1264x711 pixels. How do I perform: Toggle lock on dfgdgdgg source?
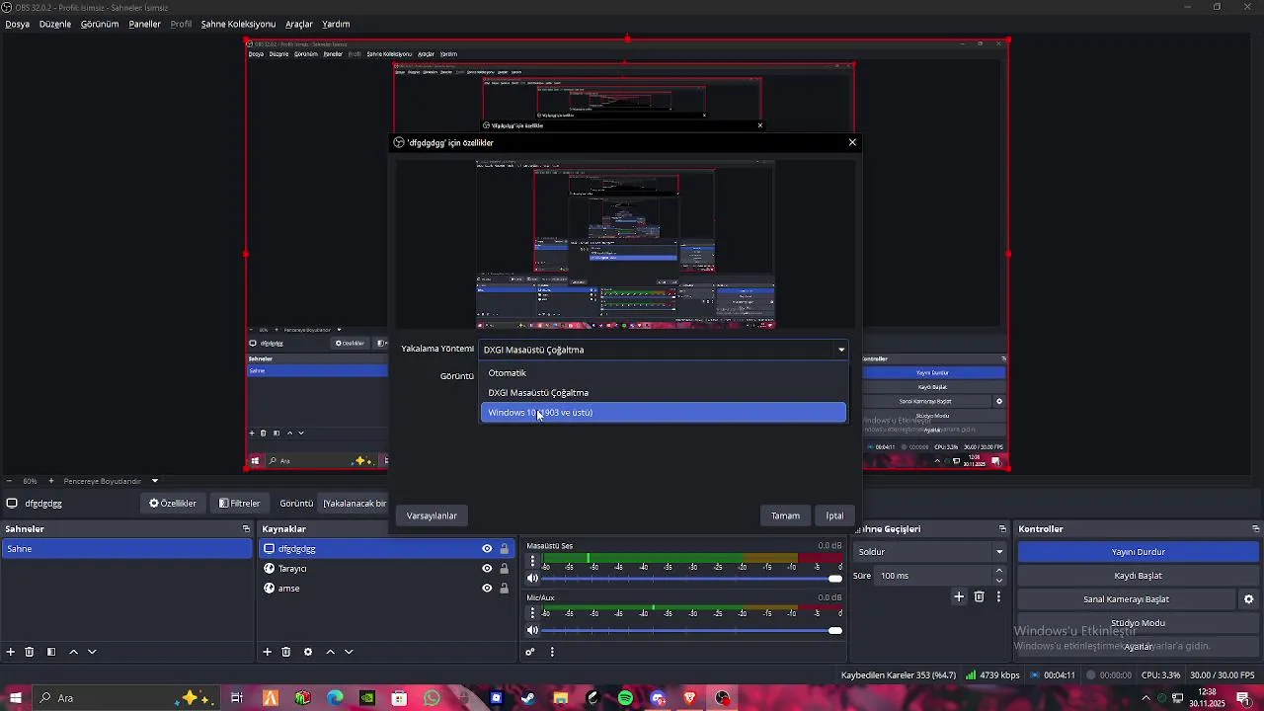(505, 549)
